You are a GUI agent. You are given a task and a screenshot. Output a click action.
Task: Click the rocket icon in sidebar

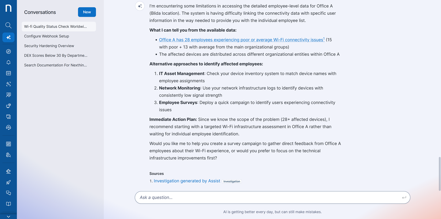(x=8, y=182)
